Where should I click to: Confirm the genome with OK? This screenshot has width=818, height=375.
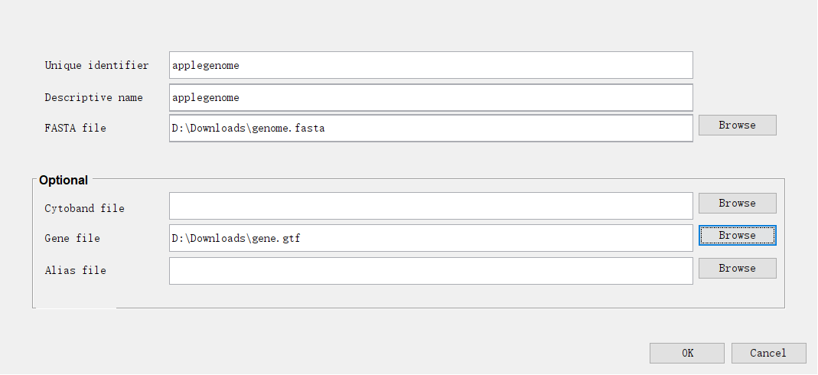pos(686,353)
